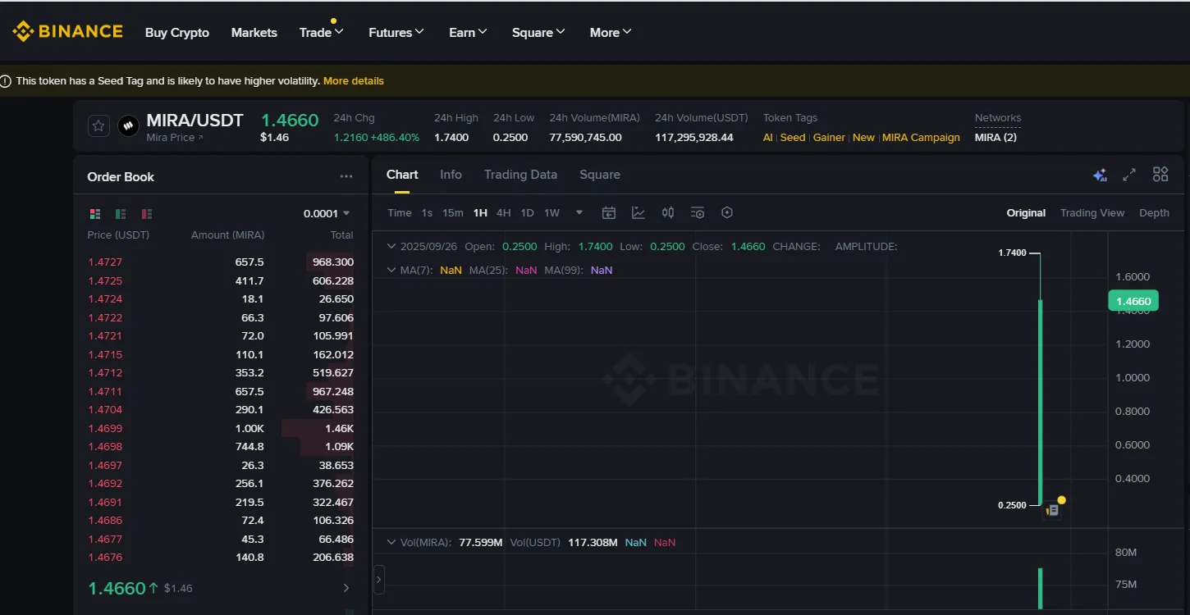The image size is (1190, 615).
Task: Click ask price 1.4676 row
Action: pos(221,558)
